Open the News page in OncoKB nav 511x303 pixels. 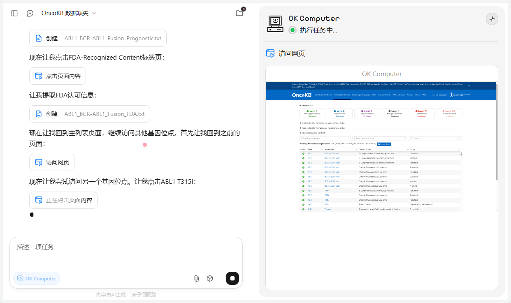417,95
